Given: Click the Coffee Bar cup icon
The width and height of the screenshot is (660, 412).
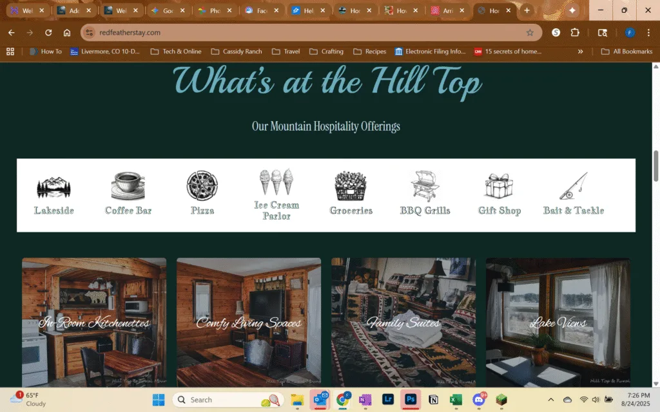Looking at the screenshot, I should pos(128,185).
